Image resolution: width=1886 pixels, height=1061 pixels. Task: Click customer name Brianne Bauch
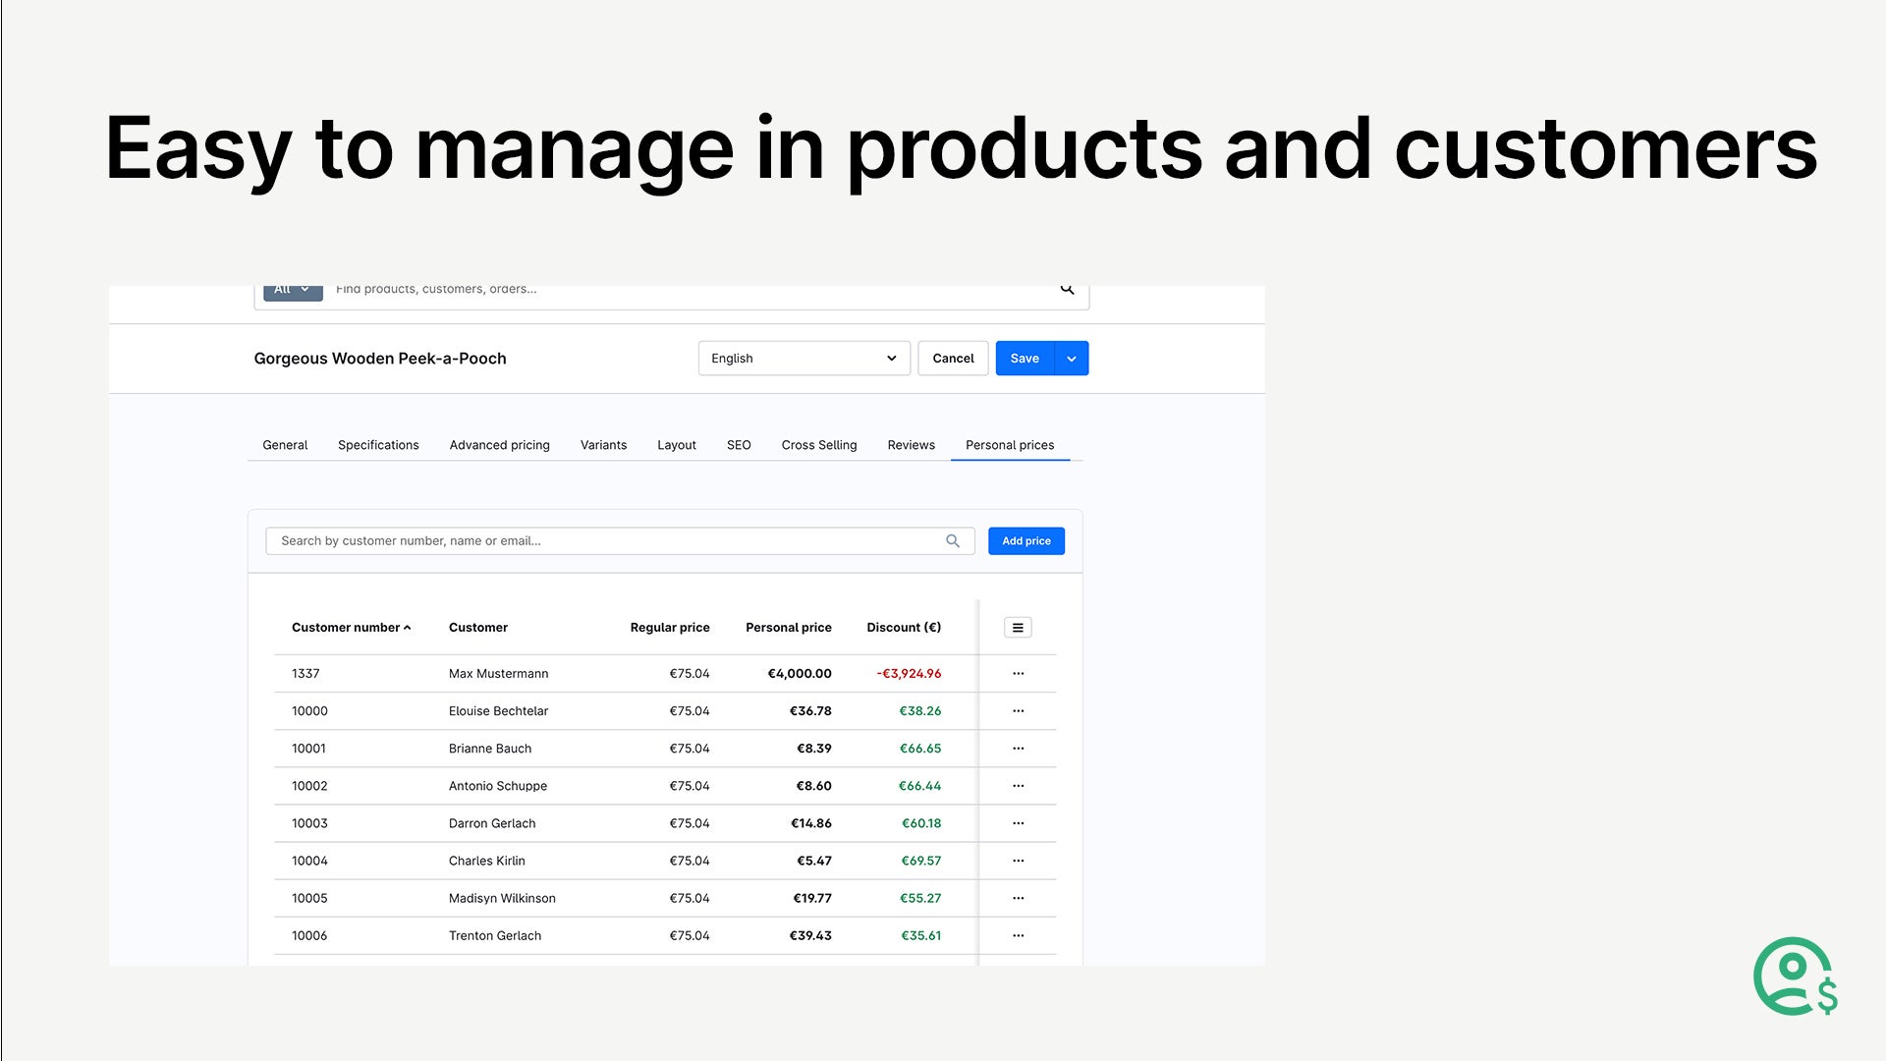490,749
